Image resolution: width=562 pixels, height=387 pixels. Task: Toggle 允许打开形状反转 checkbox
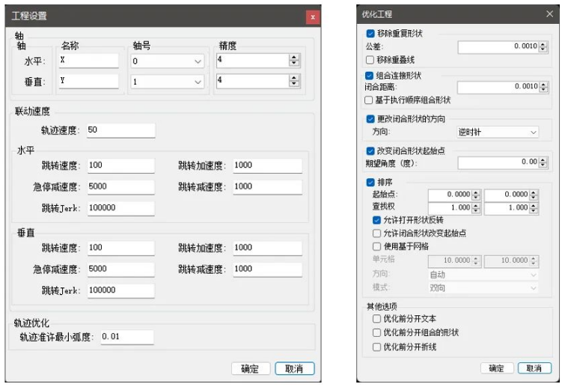coord(376,221)
